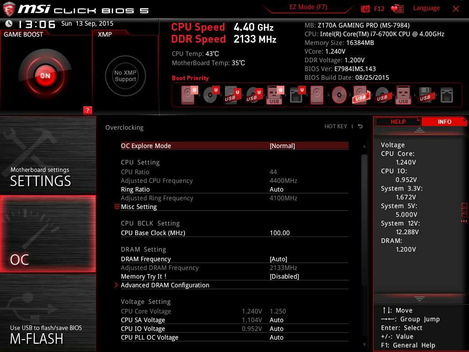Expand the Misc Setting plus sign
This screenshot has width=469, height=352.
click(x=117, y=207)
